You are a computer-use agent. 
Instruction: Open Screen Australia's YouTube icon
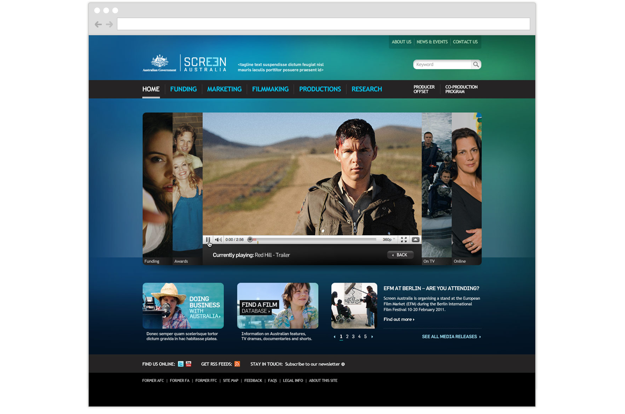[189, 364]
